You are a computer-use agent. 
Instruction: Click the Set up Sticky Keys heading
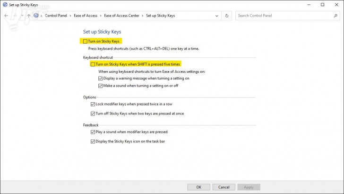(102, 32)
